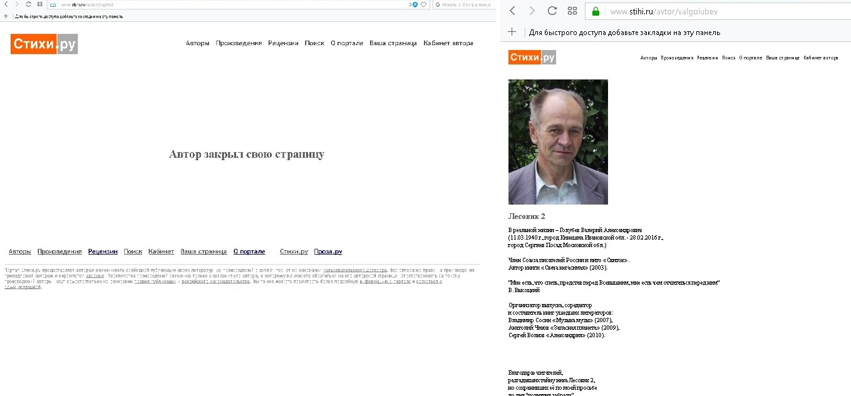This screenshot has height=396, width=851.
Task: Open Поиск in right page top menu
Action: [x=728, y=58]
